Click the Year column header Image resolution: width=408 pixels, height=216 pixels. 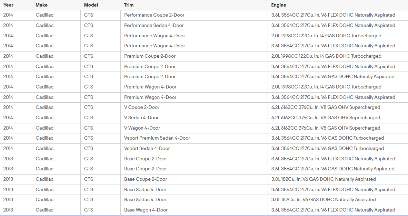click(x=8, y=5)
